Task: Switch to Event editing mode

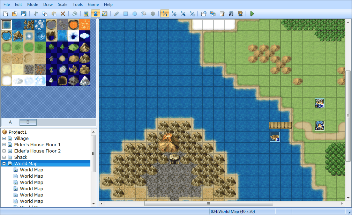Action: (95, 14)
